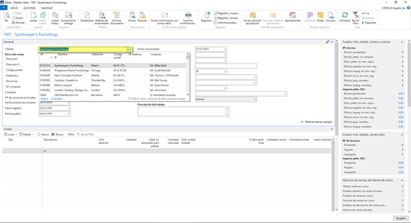The image size is (411, 223).
Task: Click Siguiente to go to next record
Action: [369, 23]
